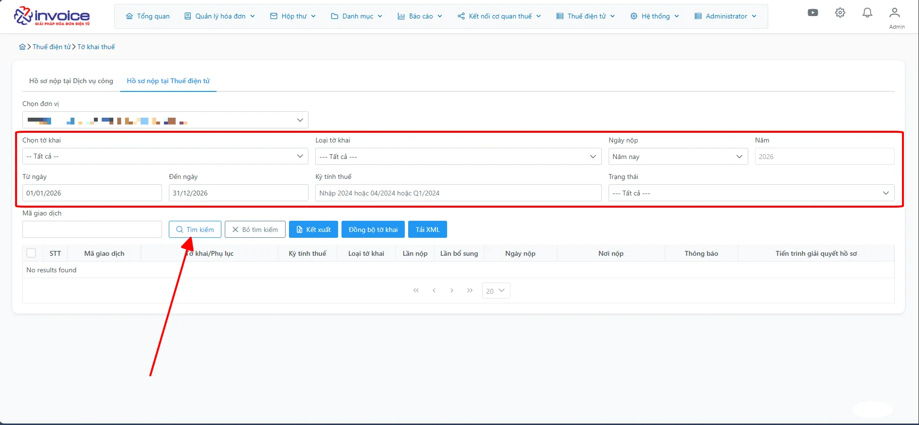919x425 pixels.
Task: Jump to the last results page
Action: point(470,290)
